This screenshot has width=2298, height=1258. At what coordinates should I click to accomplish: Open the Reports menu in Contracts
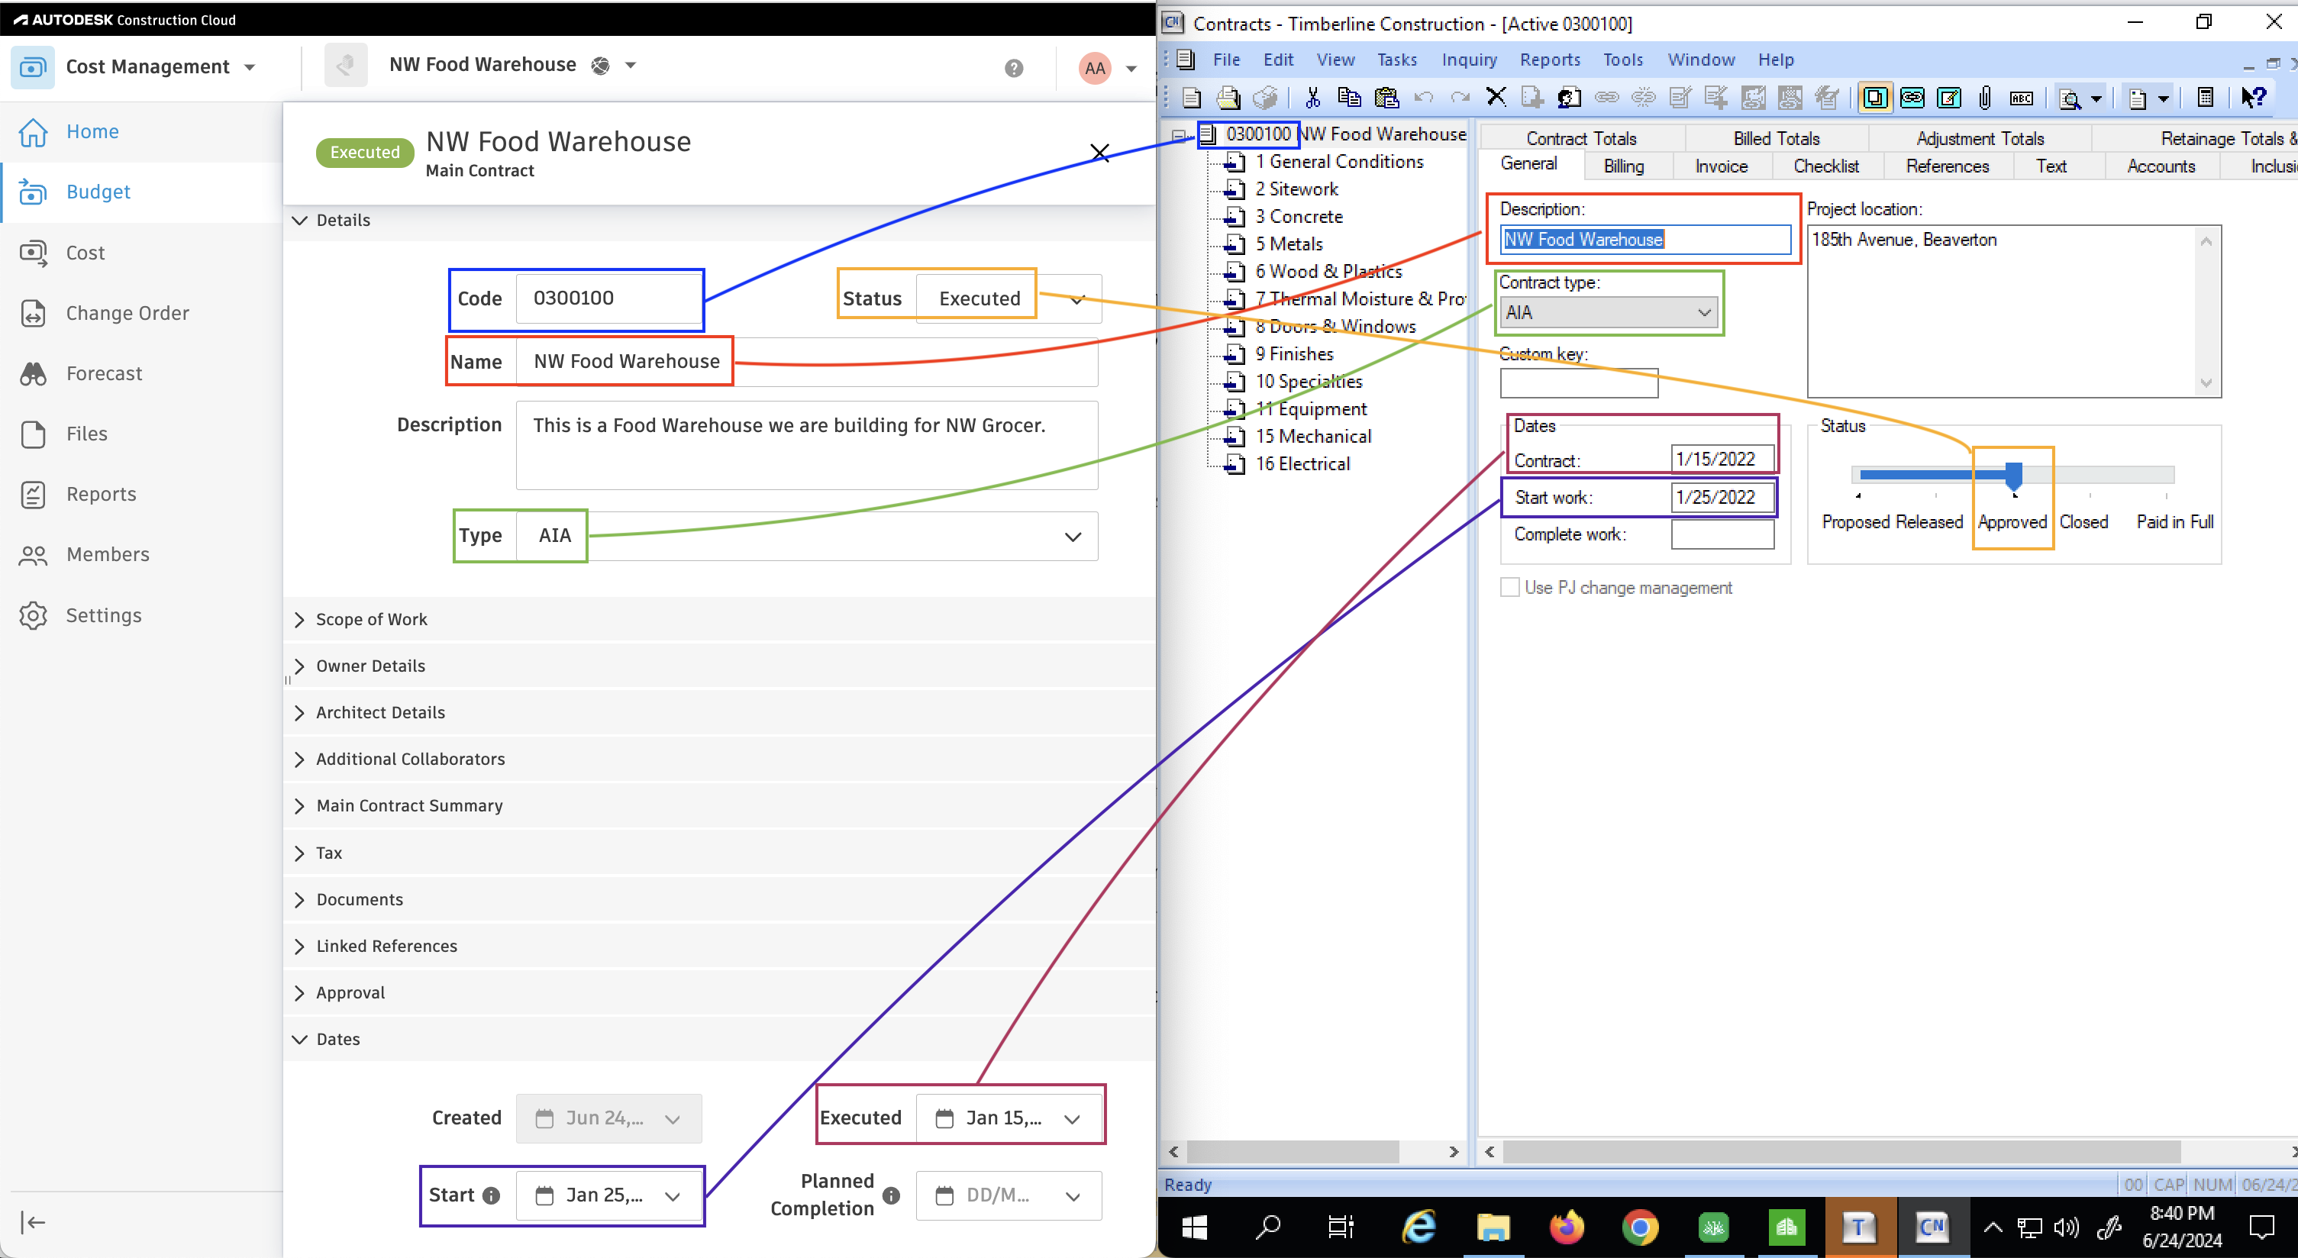pyautogui.click(x=1550, y=60)
